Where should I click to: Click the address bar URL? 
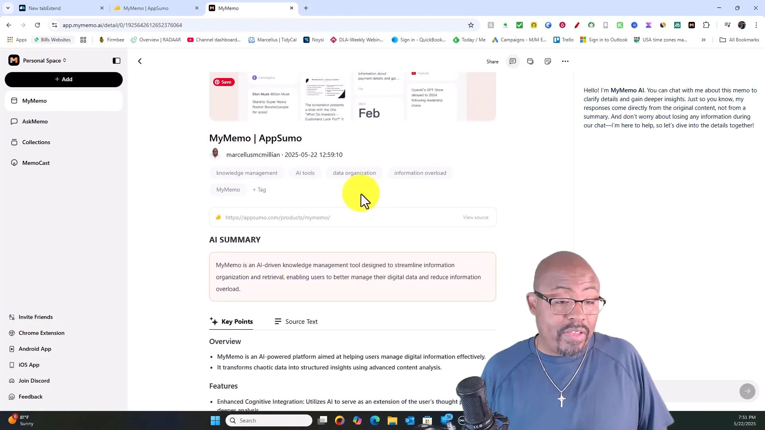(122, 25)
